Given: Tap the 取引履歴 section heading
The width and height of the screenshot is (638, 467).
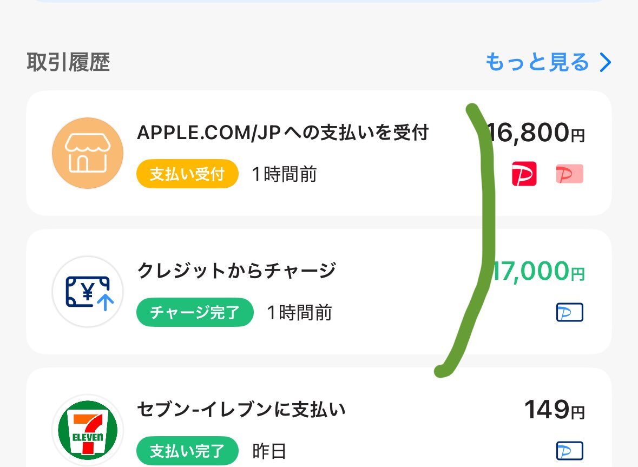Looking at the screenshot, I should tap(68, 62).
